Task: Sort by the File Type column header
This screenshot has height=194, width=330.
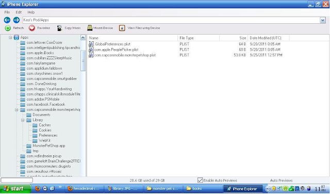Action: click(199, 38)
